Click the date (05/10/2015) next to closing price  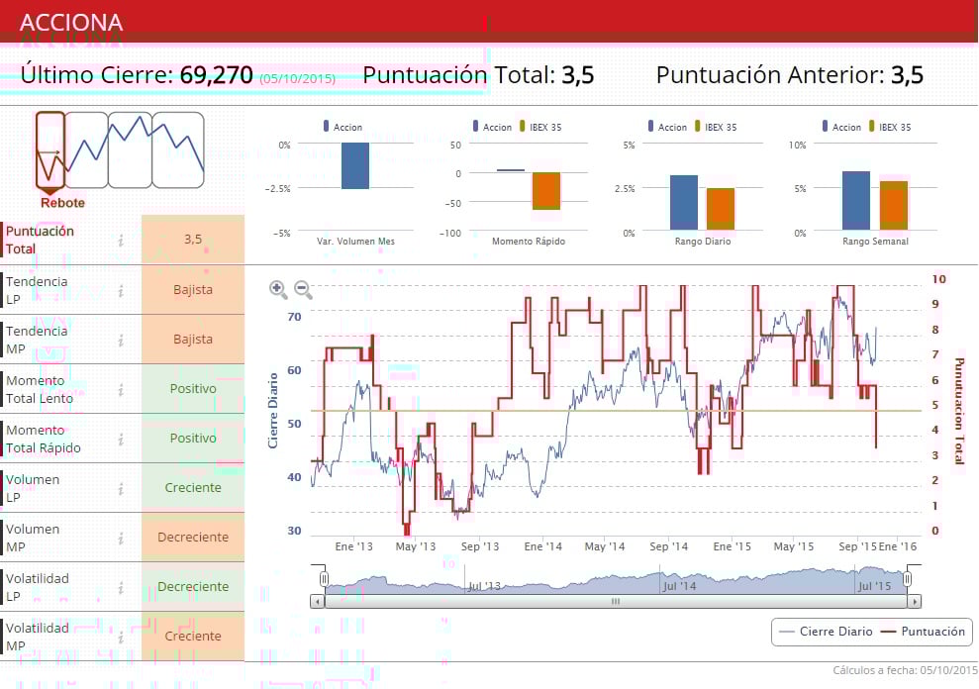(x=298, y=79)
